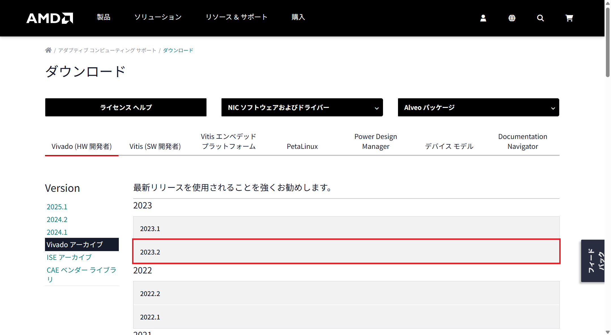Click the globe language icon
Viewport: 611px width, 335px height.
tap(512, 18)
